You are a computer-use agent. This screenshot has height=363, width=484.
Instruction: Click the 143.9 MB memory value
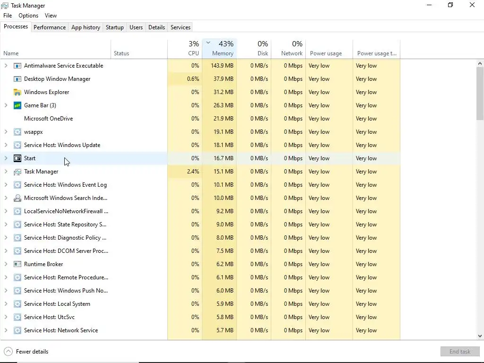coord(222,66)
